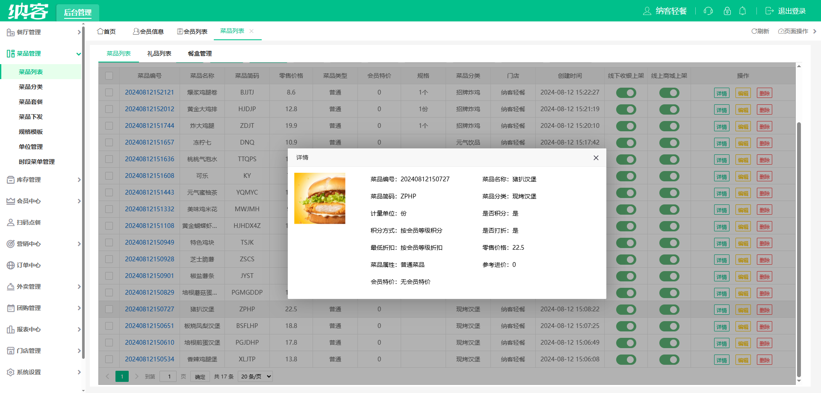Screen dimensions: 821x393
Task: Toggle 线上商城上架 switch for 香辣鸡腿堡
Action: point(669,360)
